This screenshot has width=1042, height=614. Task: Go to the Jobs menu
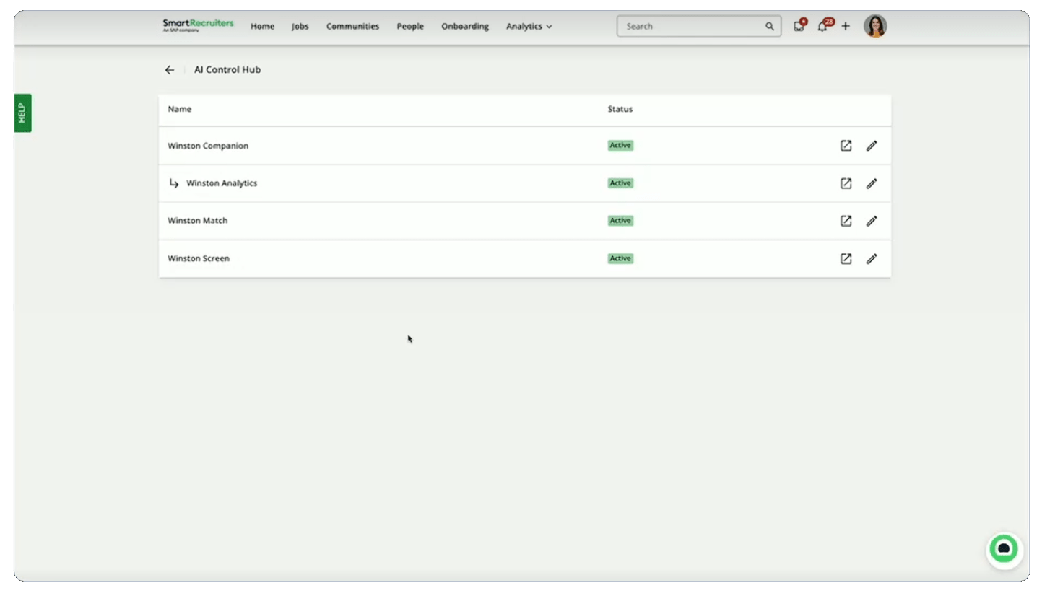coord(300,27)
